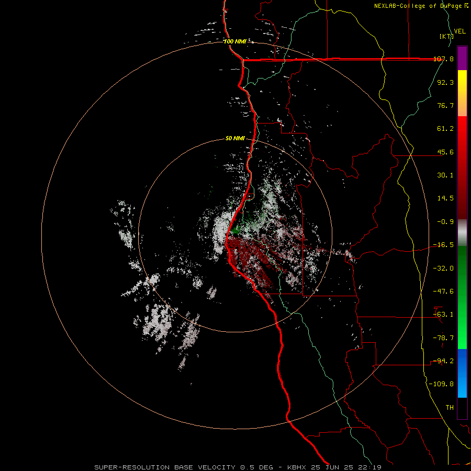Select the -78.7 velocity scale value
The width and height of the screenshot is (471, 471).
coord(443,338)
